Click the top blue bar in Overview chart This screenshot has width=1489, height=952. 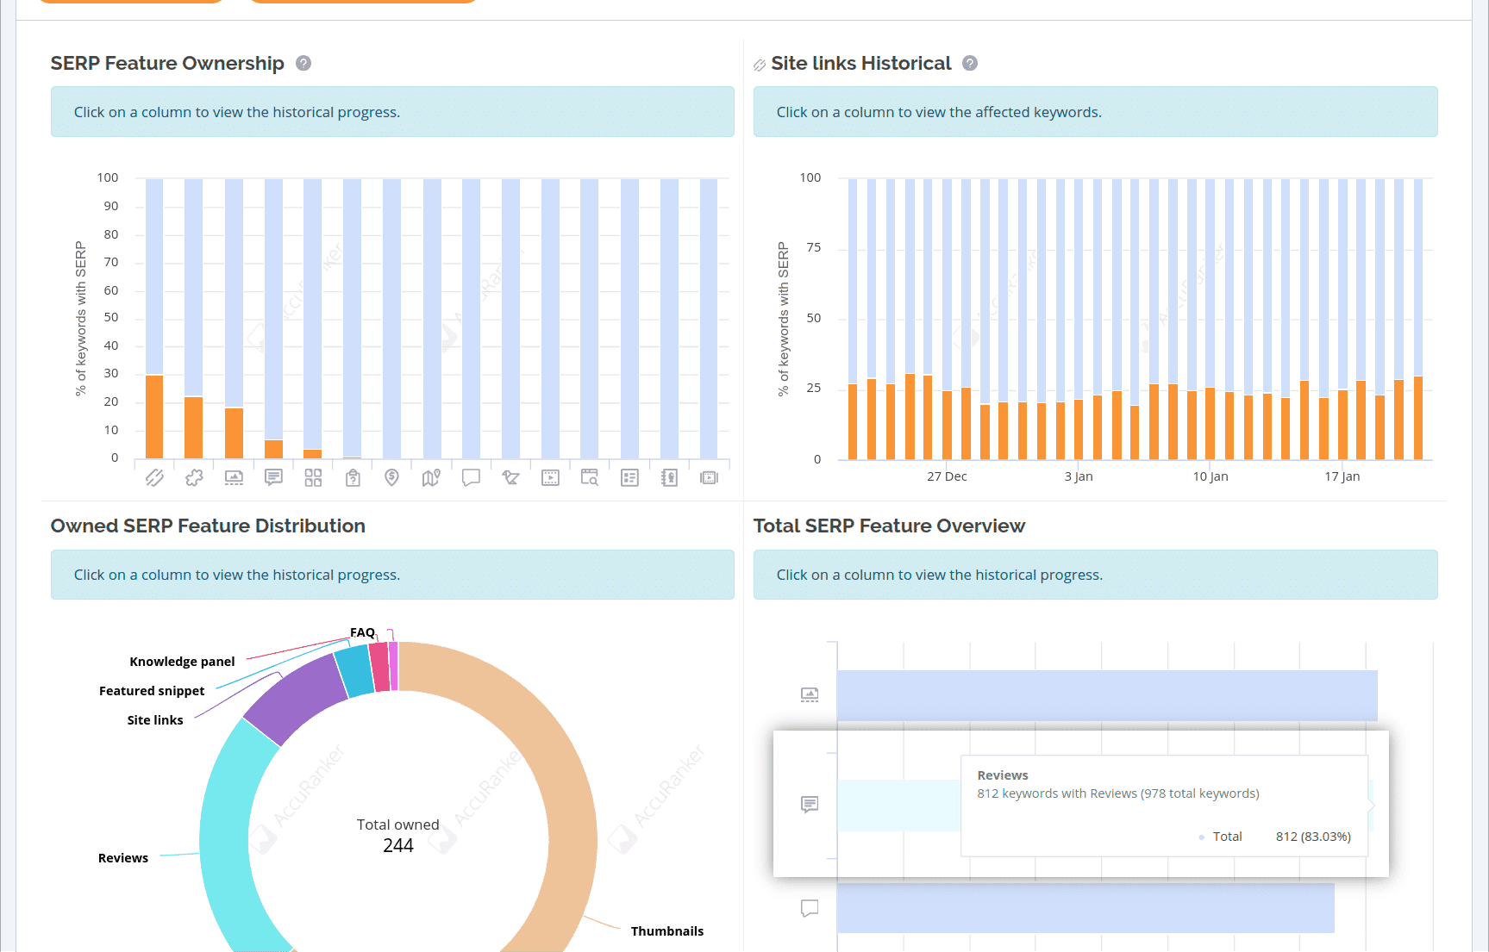pyautogui.click(x=1106, y=695)
